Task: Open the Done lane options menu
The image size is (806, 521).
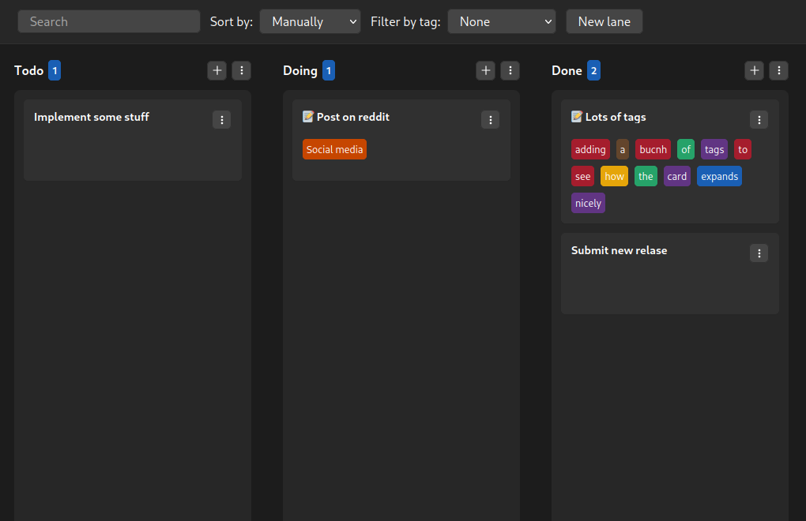Action: (778, 71)
